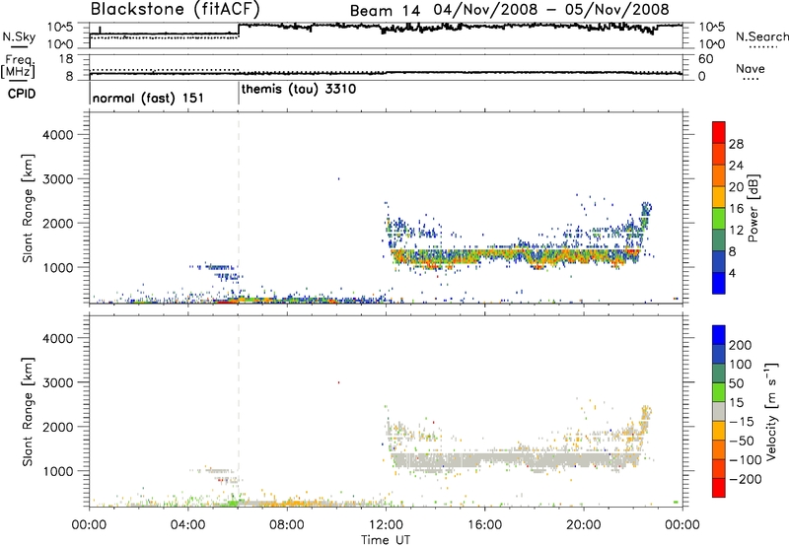789x546 pixels.
Task: Click the 'Nave' legend label
Action: [x=751, y=69]
